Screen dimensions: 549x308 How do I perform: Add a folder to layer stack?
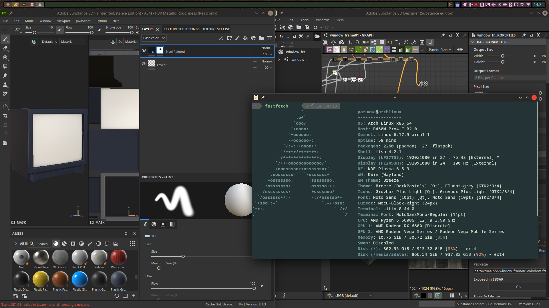click(x=261, y=38)
